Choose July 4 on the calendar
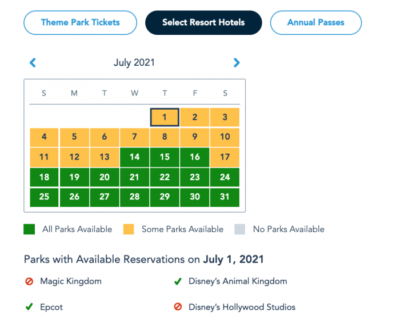This screenshot has height=327, width=400. coord(45,137)
